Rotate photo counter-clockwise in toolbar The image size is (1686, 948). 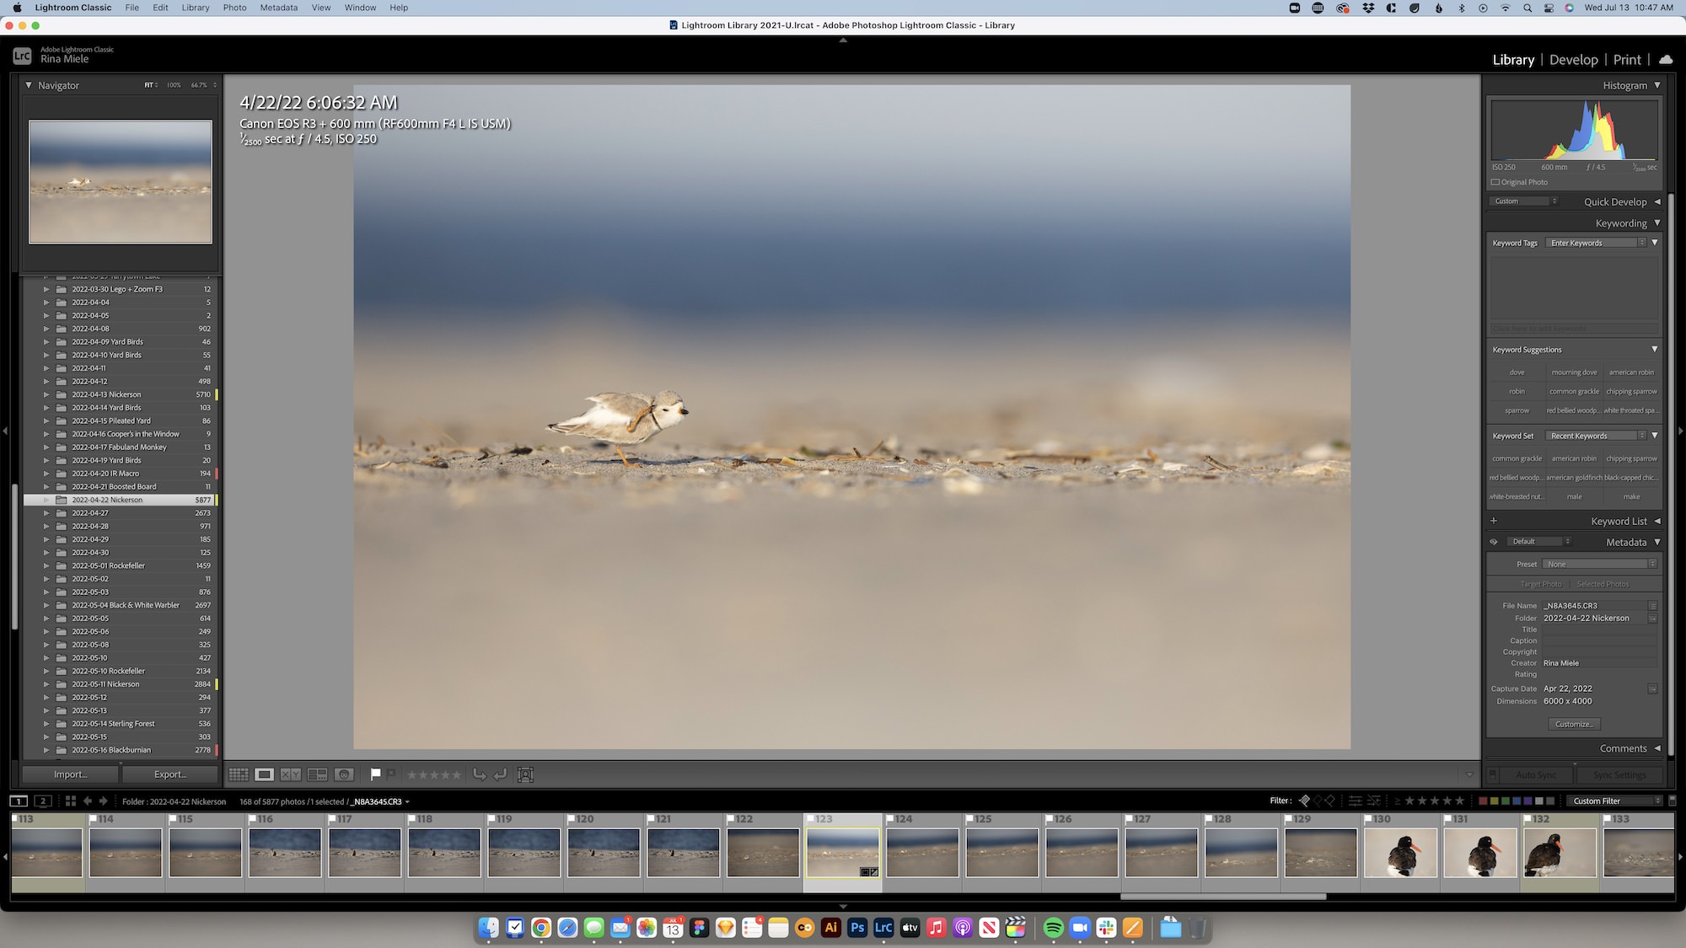click(x=480, y=774)
